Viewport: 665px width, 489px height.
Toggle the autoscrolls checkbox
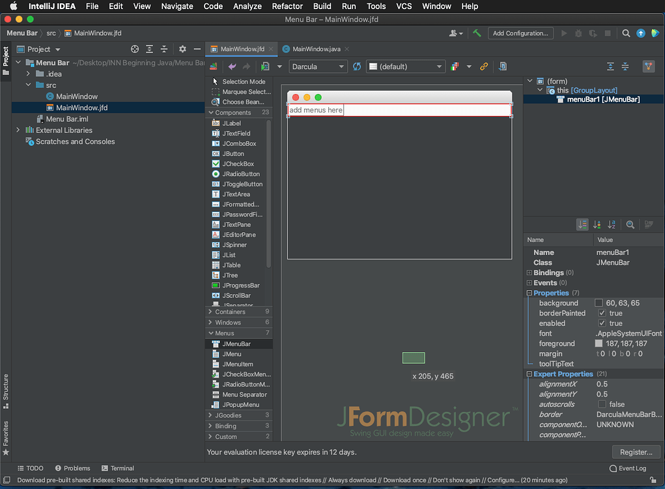602,404
